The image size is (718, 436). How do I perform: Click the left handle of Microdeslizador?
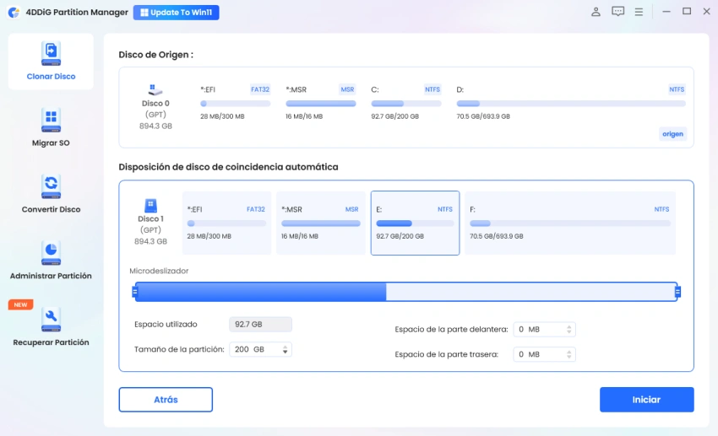click(134, 292)
